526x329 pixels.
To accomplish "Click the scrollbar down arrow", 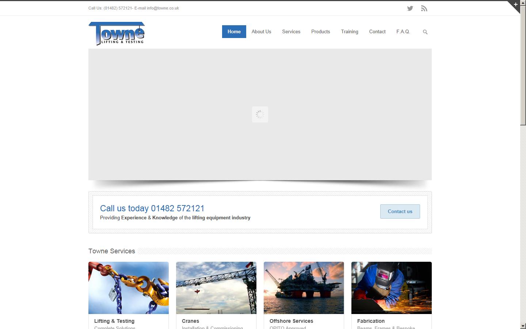I will click(x=523, y=326).
